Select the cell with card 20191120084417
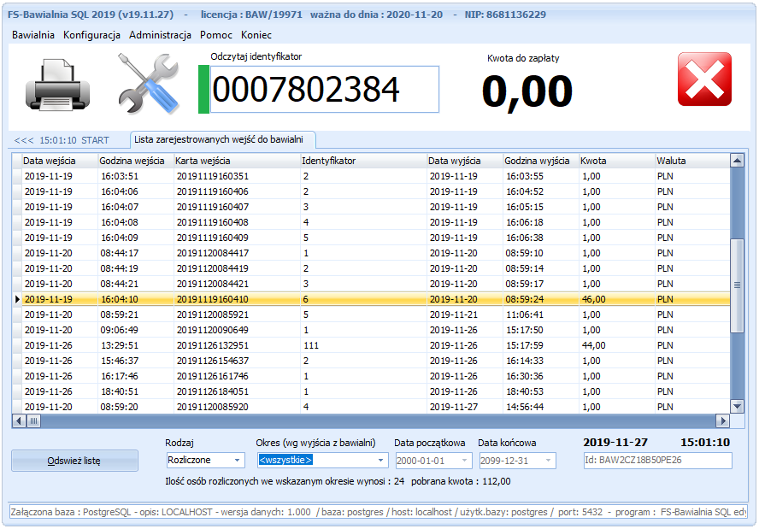The image size is (759, 529). [238, 253]
